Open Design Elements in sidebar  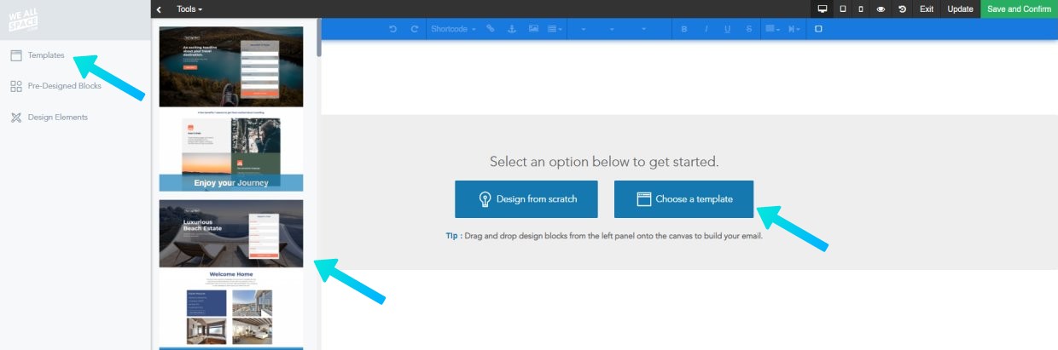tap(57, 117)
